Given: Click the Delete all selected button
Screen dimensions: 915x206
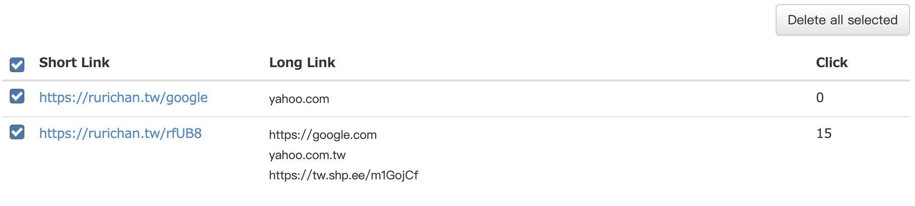Looking at the screenshot, I should [842, 20].
